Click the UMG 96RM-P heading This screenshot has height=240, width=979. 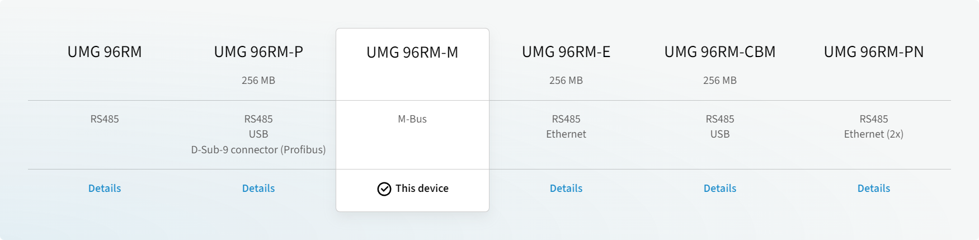(258, 52)
